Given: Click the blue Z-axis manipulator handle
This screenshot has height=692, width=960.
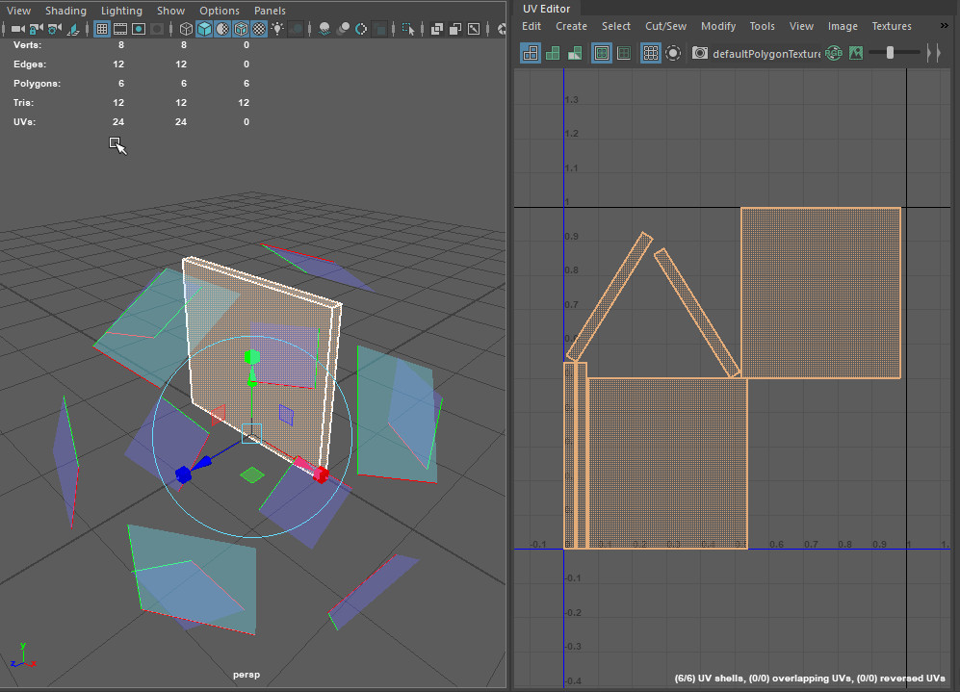Looking at the screenshot, I should point(183,474).
